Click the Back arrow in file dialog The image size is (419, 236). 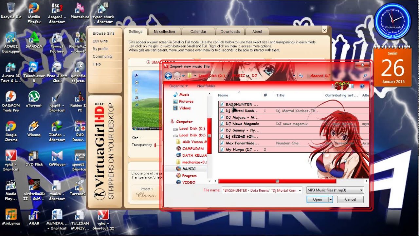(x=169, y=76)
